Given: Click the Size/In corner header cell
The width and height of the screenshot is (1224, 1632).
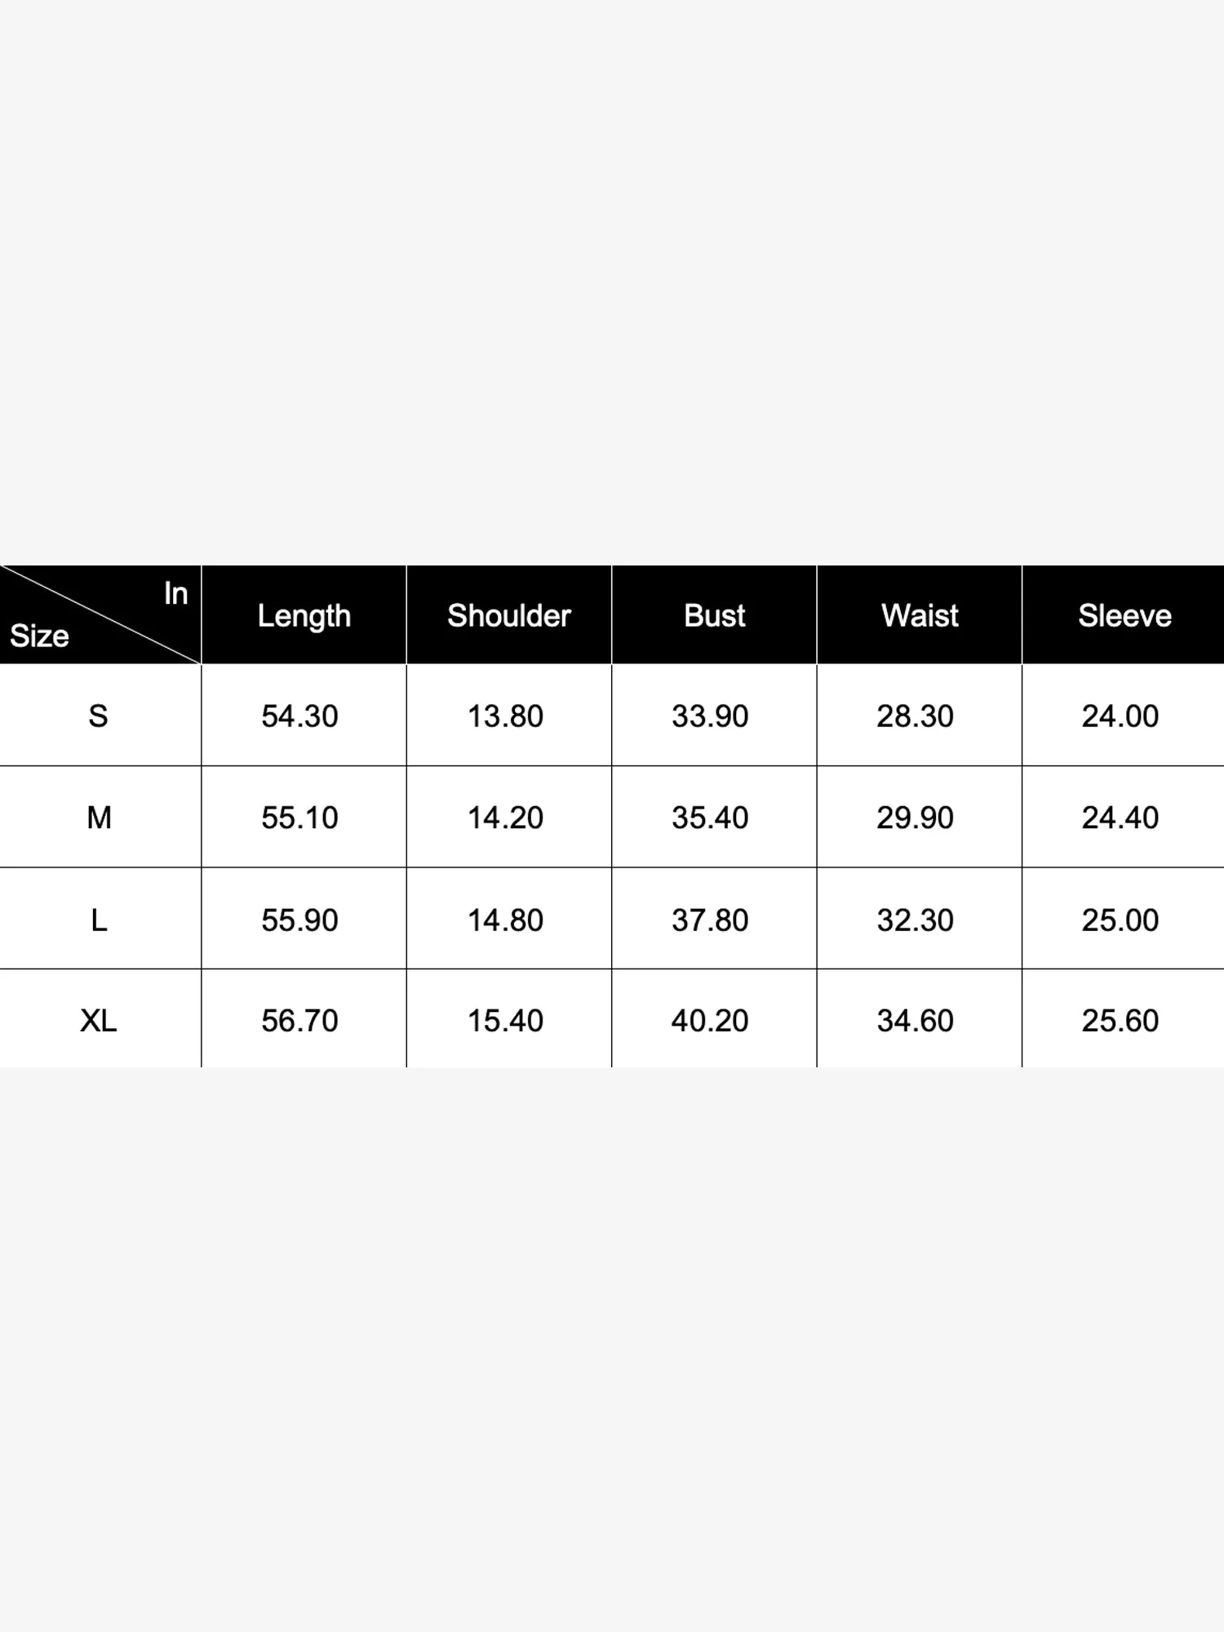Looking at the screenshot, I should [x=100, y=615].
